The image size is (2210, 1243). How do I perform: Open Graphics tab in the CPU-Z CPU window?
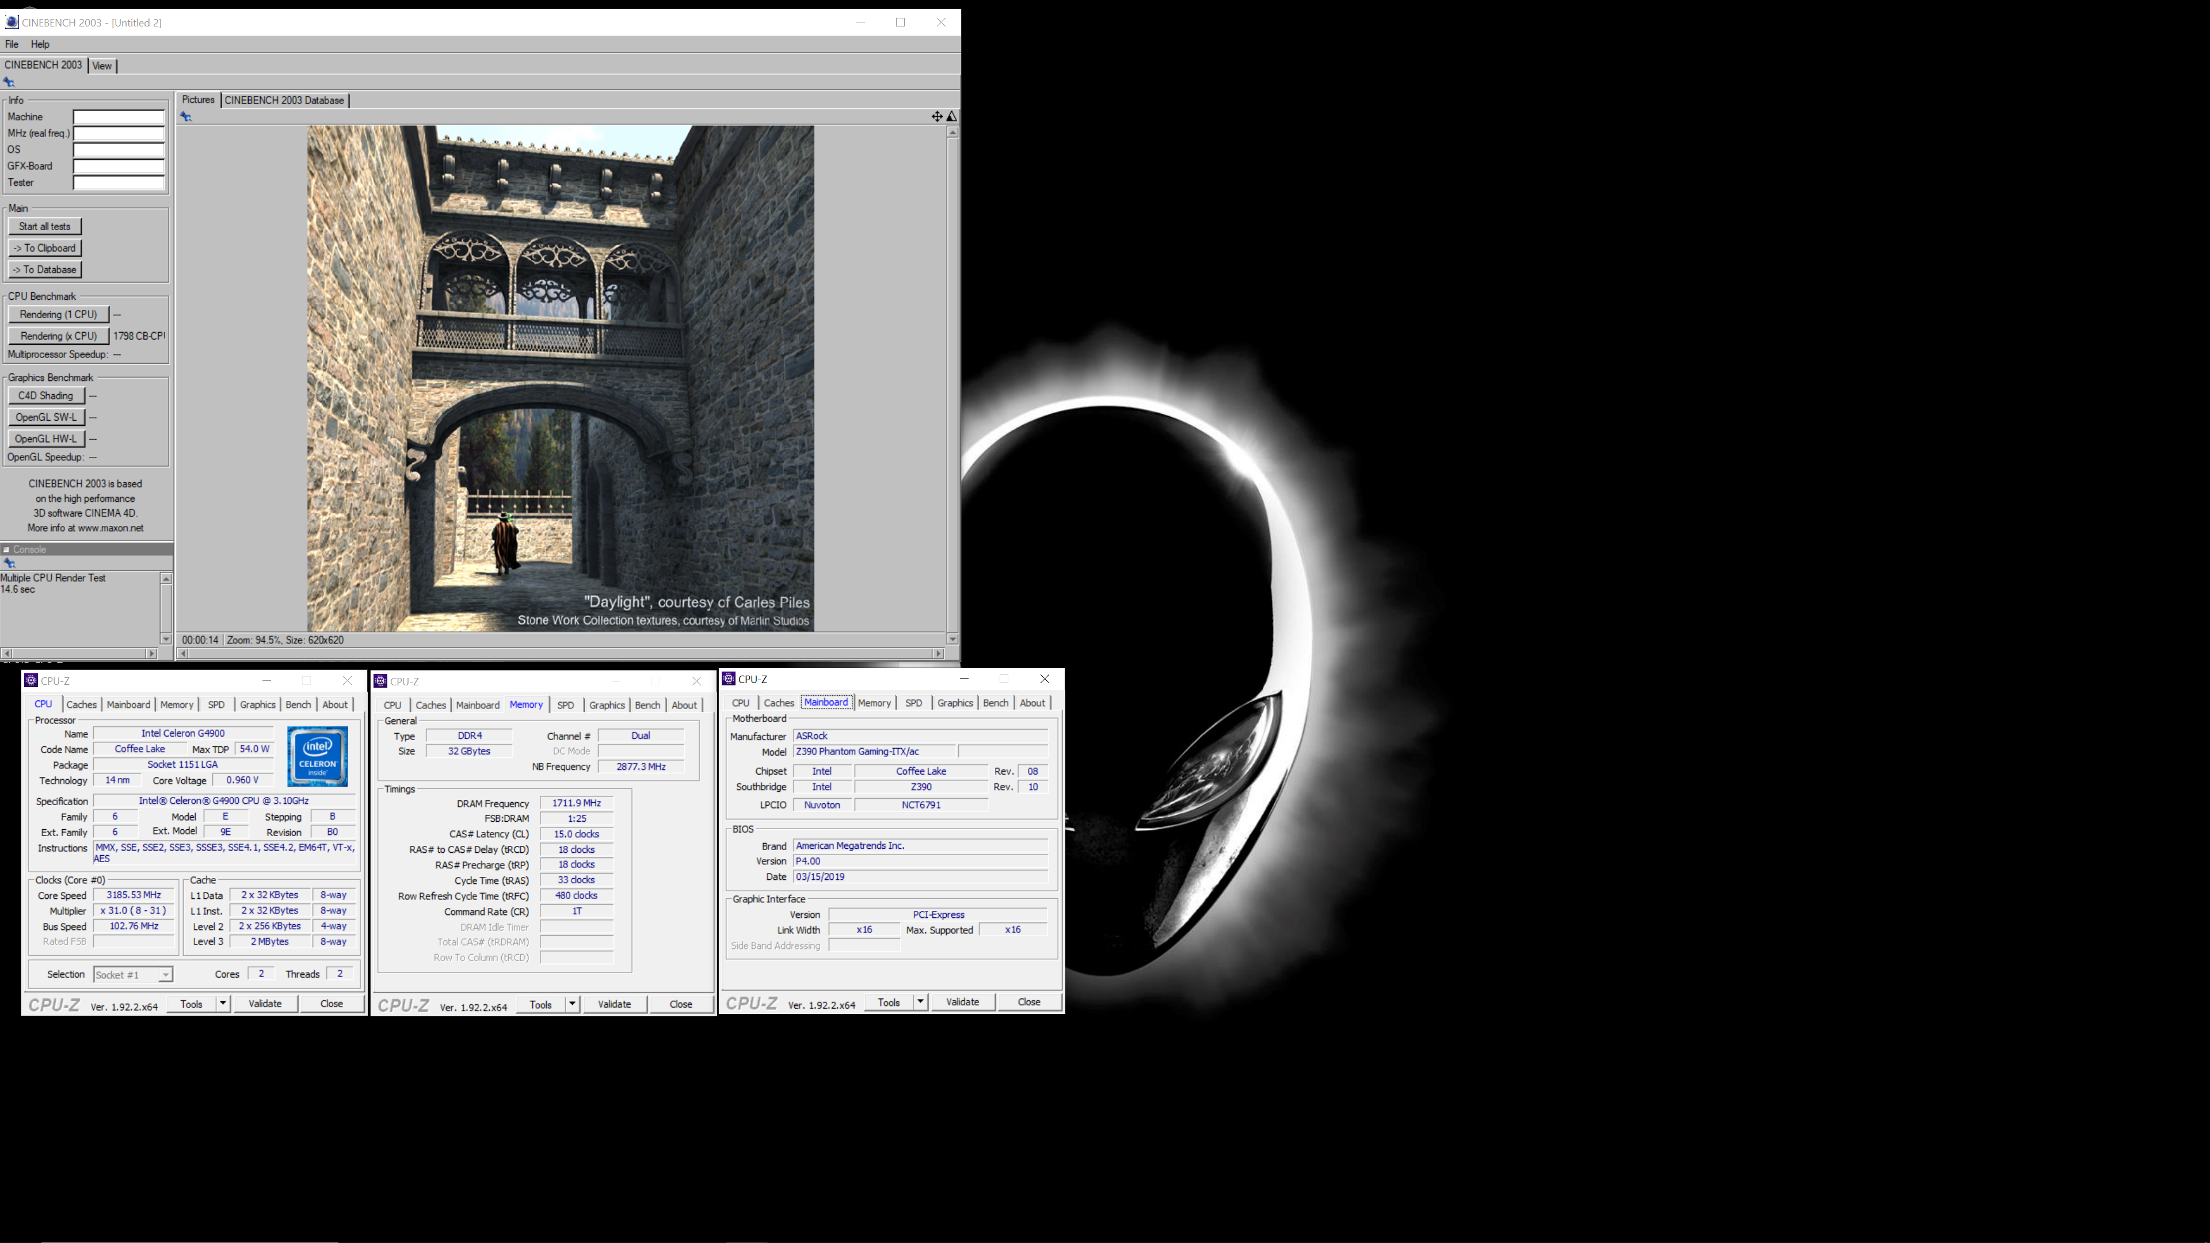(257, 705)
